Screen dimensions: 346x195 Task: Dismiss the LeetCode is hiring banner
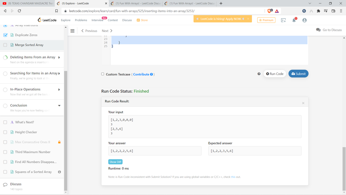tap(248, 19)
